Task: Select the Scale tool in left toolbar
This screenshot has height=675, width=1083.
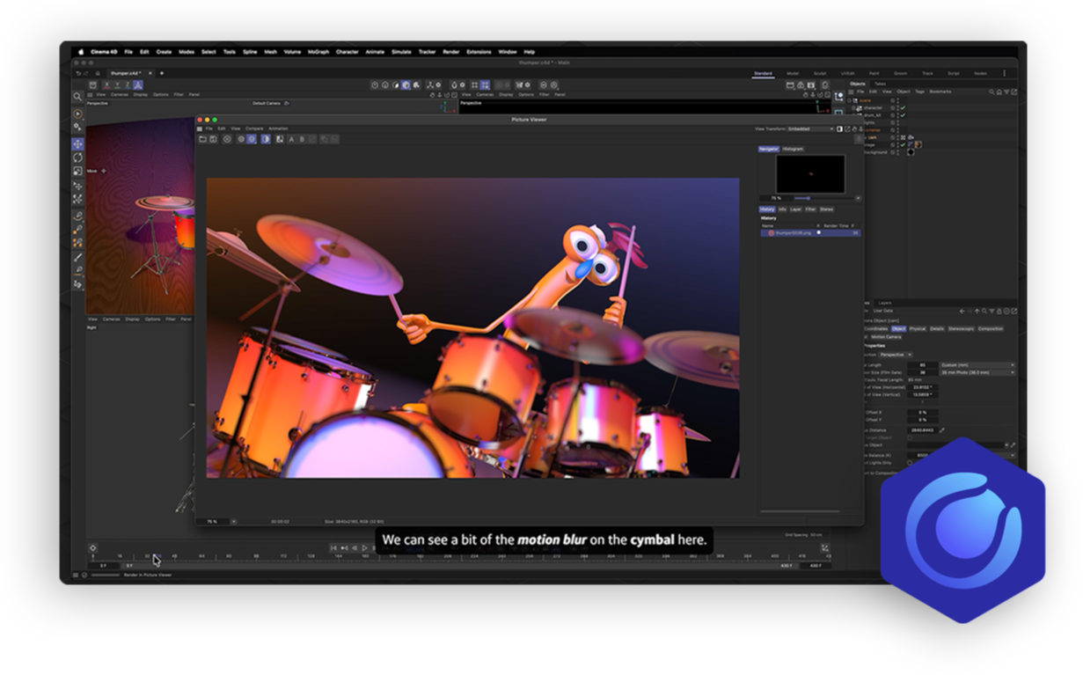Action: click(x=77, y=172)
